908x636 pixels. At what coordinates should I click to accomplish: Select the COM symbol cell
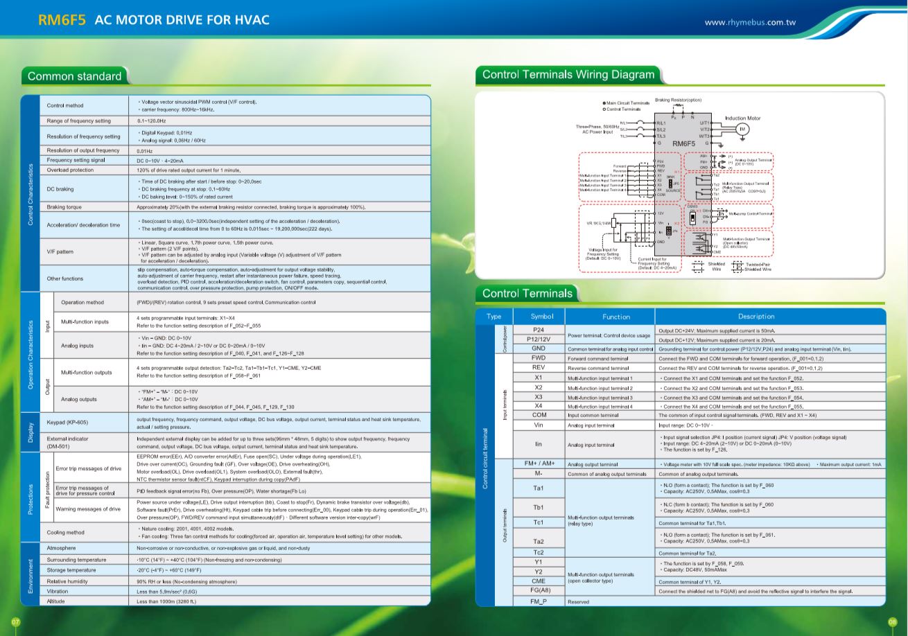539,415
